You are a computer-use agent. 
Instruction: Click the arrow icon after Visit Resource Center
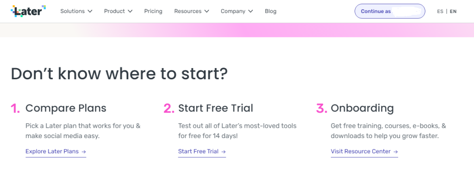pyautogui.click(x=395, y=152)
